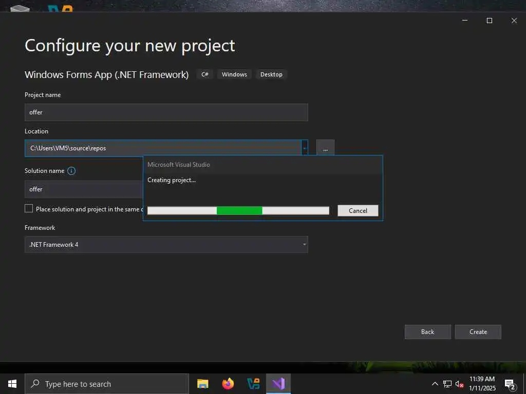Viewport: 526px width, 394px height.
Task: Launch Firefox from the taskbar
Action: click(228, 384)
